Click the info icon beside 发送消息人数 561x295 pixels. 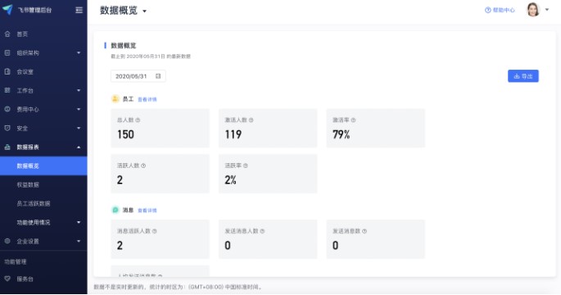pyautogui.click(x=262, y=231)
